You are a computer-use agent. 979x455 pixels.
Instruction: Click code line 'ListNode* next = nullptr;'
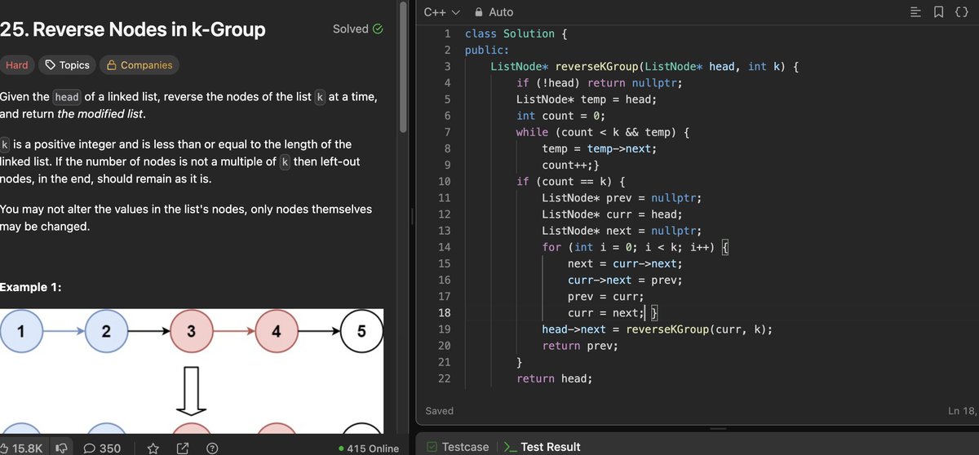click(x=622, y=231)
